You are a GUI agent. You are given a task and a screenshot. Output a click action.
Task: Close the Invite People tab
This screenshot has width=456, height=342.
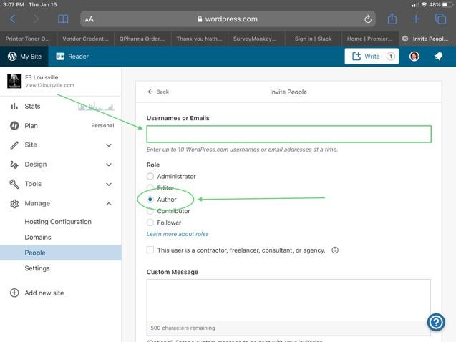tap(405, 39)
